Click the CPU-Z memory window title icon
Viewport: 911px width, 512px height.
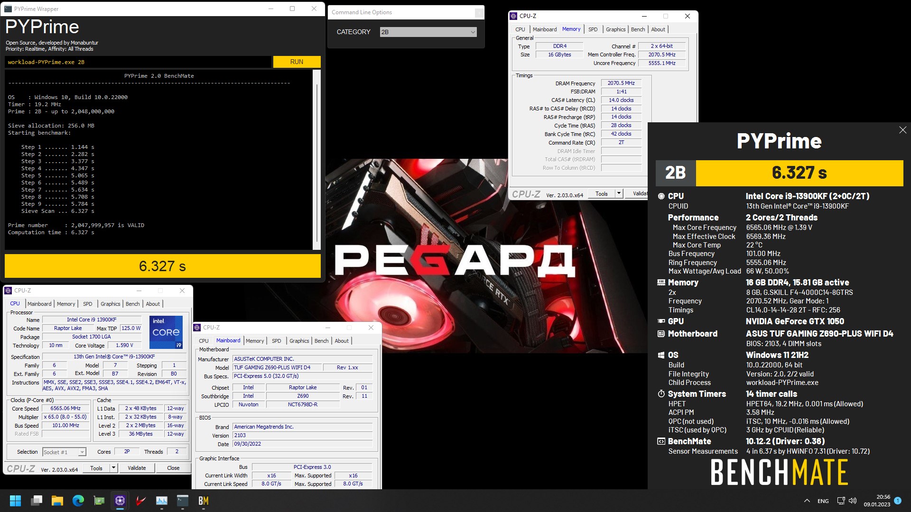513,16
